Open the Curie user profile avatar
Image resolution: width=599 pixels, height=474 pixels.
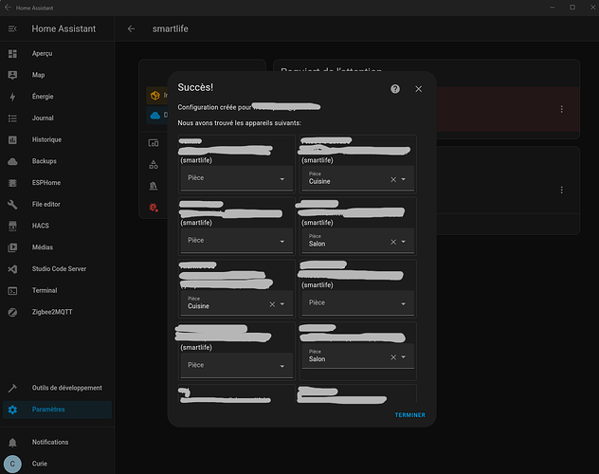click(x=12, y=464)
